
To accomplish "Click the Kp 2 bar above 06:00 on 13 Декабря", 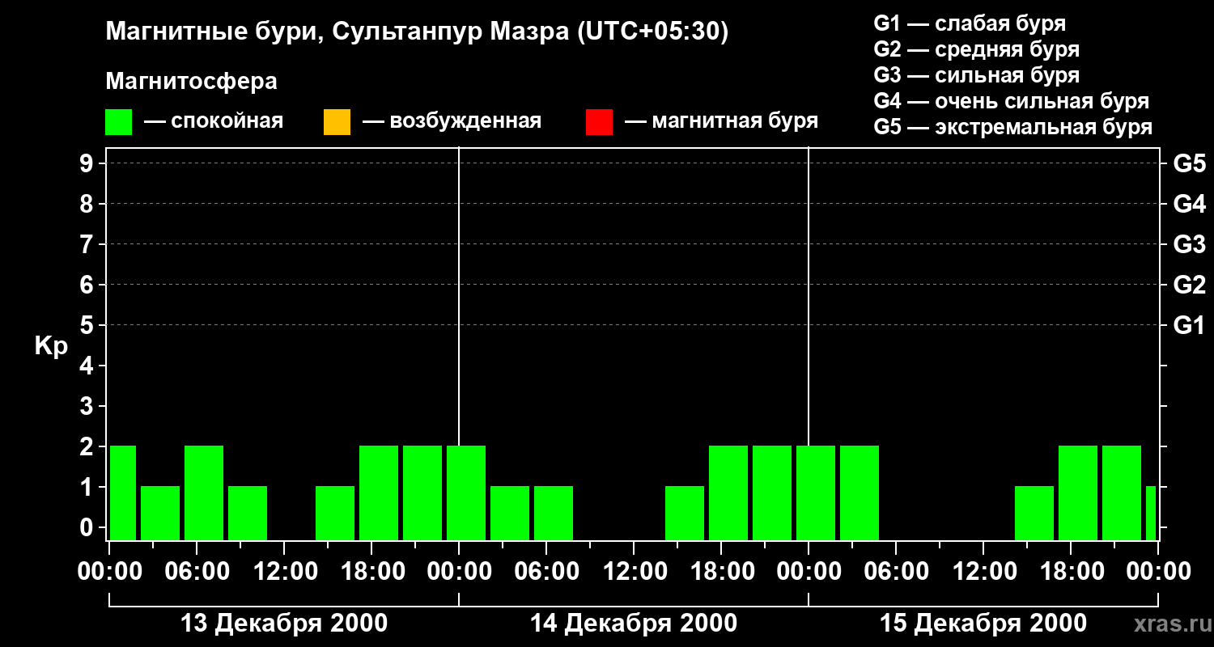I will point(204,493).
